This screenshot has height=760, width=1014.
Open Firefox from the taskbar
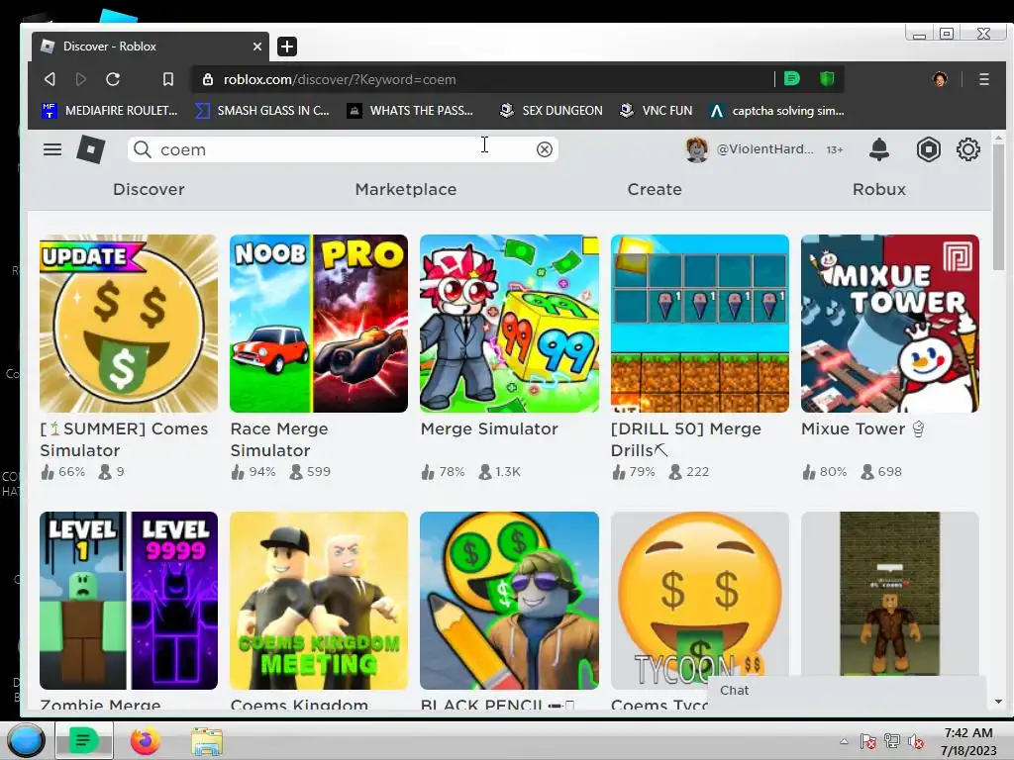click(x=145, y=740)
